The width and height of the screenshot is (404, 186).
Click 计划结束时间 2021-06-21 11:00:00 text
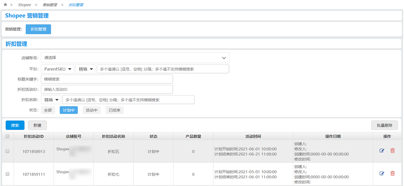[x=245, y=154]
